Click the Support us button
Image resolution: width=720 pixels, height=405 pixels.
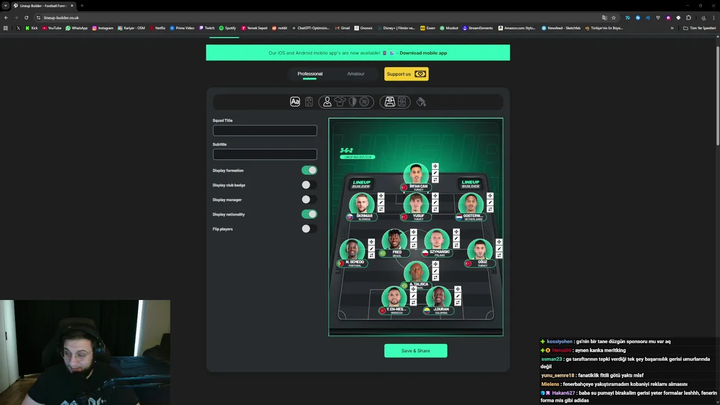click(406, 74)
